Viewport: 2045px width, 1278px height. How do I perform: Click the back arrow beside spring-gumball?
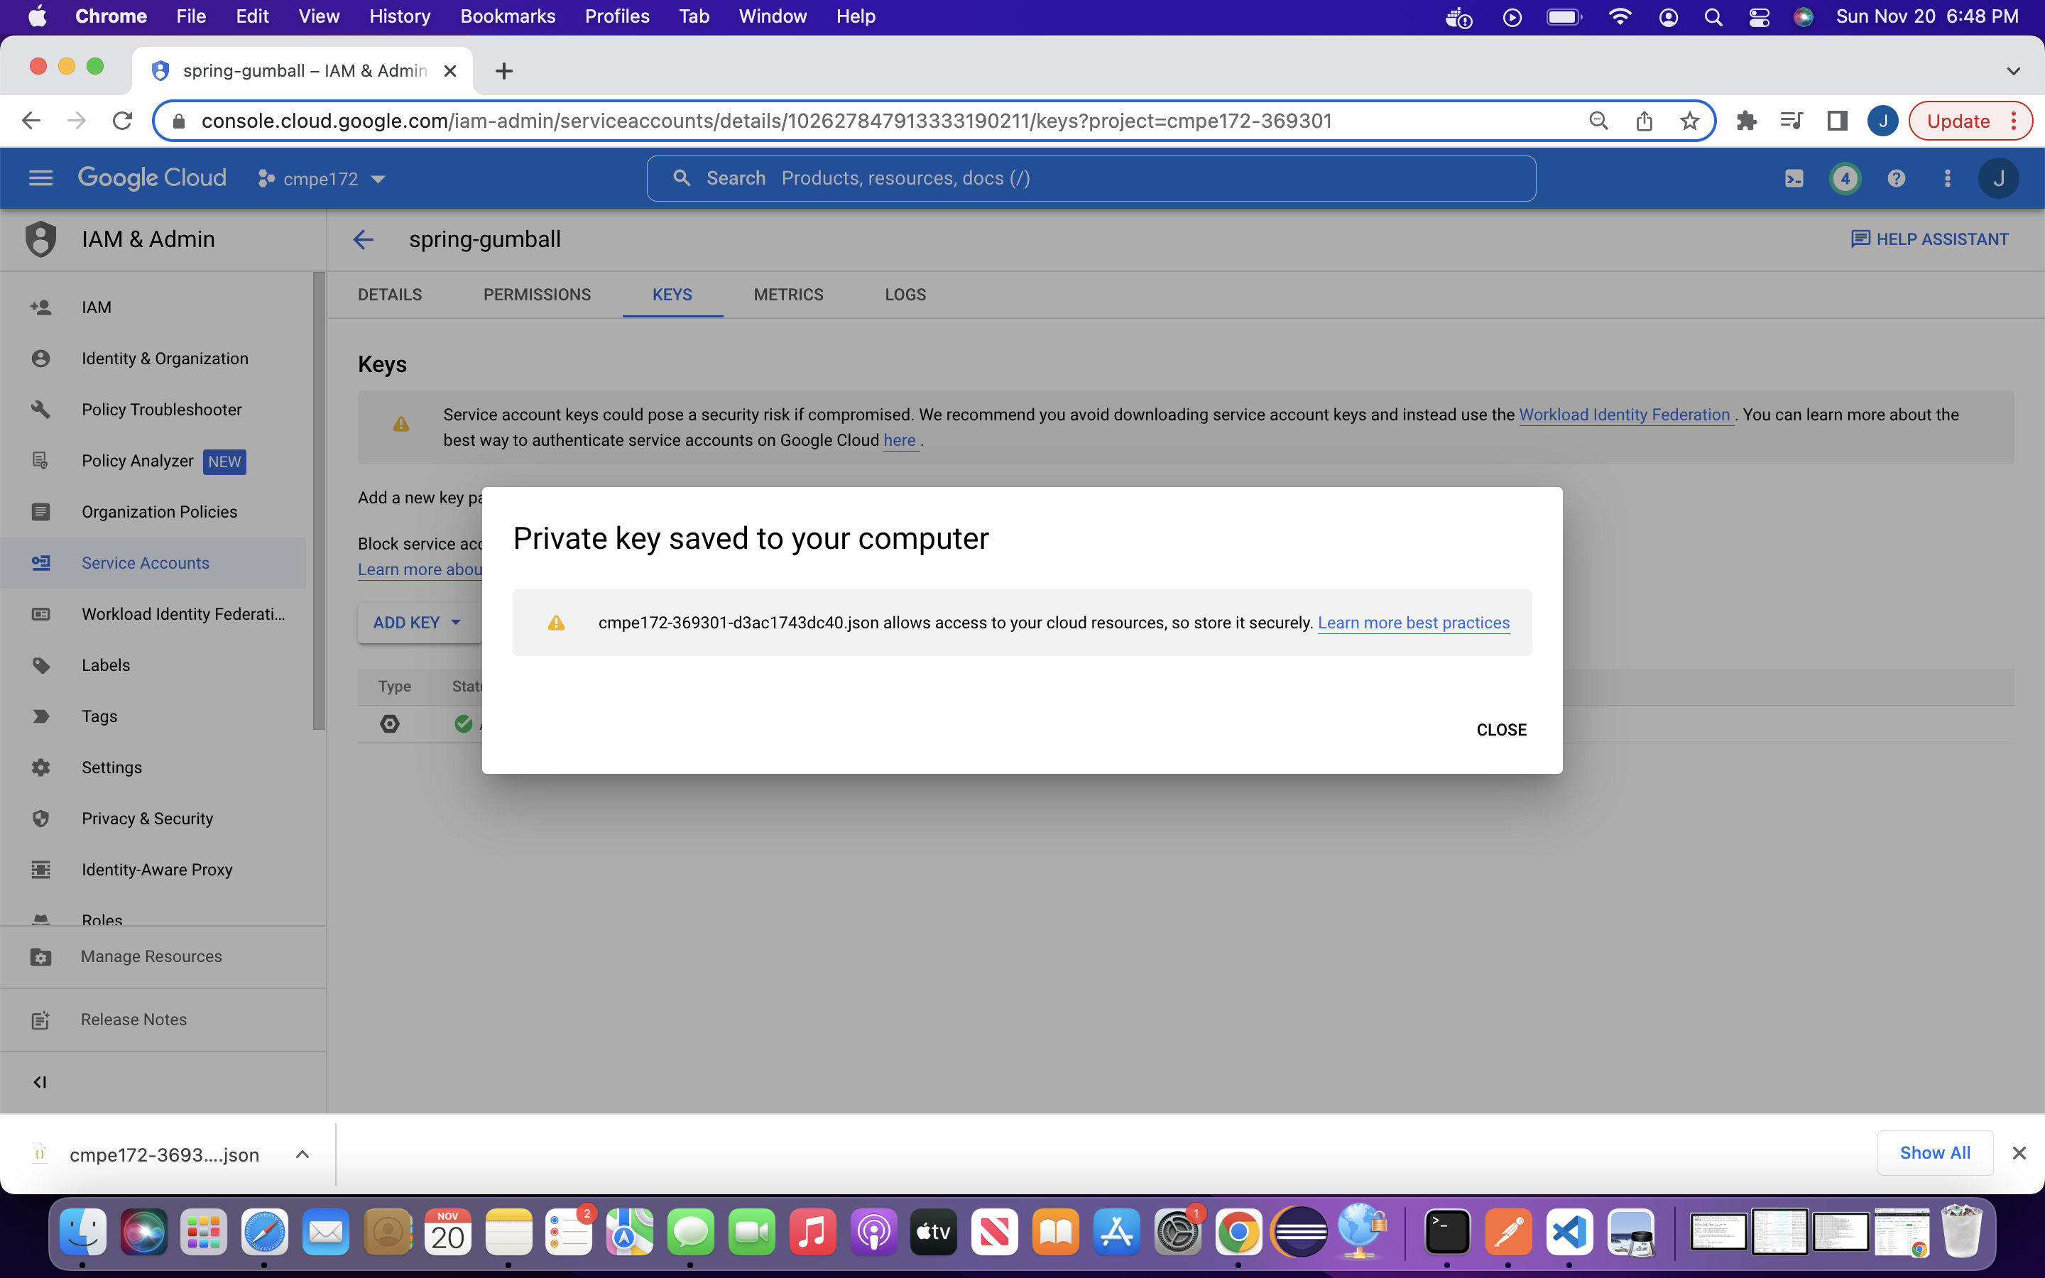click(x=363, y=240)
